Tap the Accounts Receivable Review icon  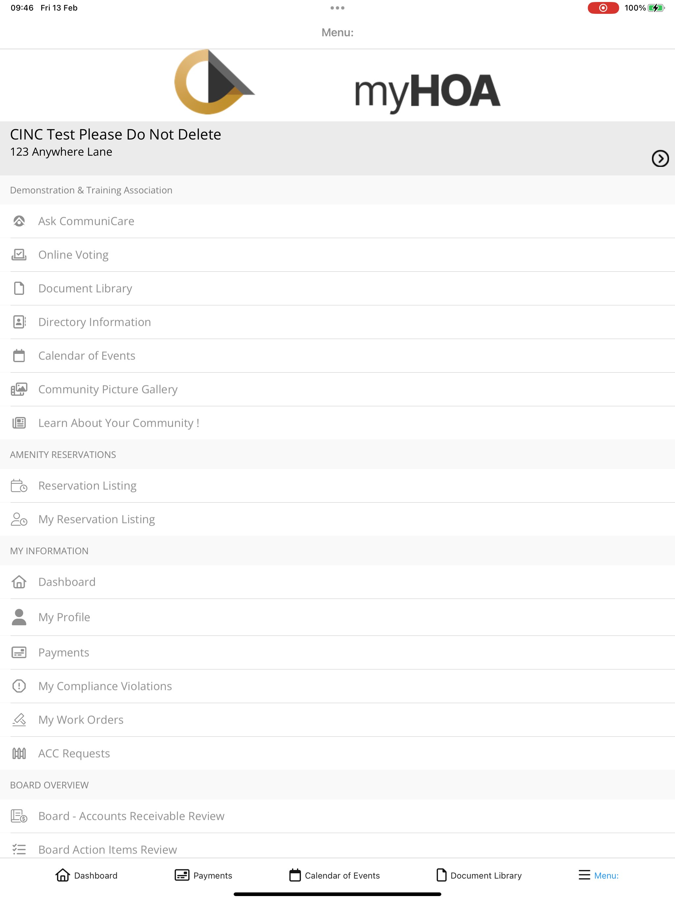(x=19, y=816)
